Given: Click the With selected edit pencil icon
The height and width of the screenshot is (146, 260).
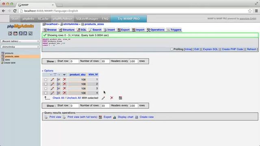Looking at the screenshot, I should 103,98.
